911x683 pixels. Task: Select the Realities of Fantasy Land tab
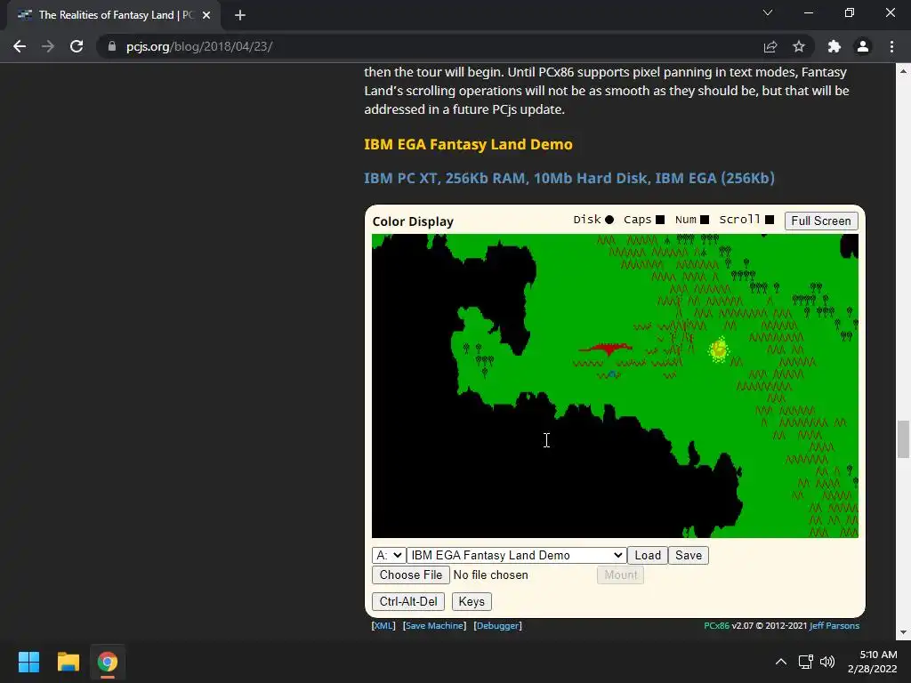pyautogui.click(x=114, y=15)
